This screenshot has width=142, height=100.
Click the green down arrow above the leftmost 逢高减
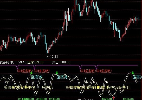click(x=31, y=73)
